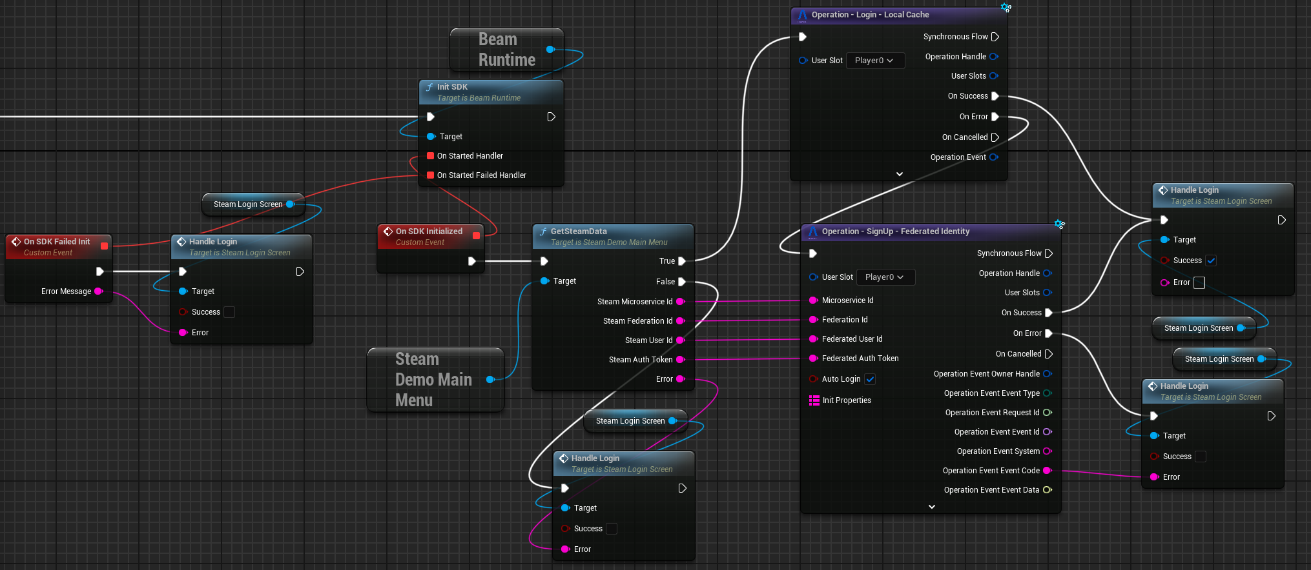Click the Steam Auth Token output pin
This screenshot has height=570, width=1311.
(x=679, y=360)
